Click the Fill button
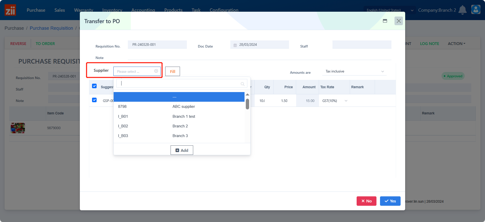Image resolution: width=485 pixels, height=222 pixels. point(173,71)
